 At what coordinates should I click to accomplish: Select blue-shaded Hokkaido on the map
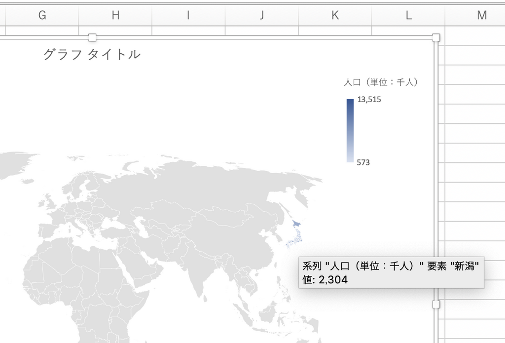297,224
